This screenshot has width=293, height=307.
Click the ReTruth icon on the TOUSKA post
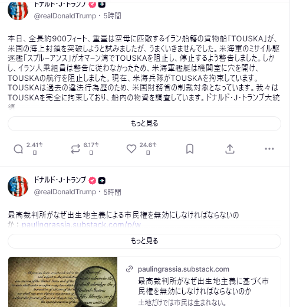(75, 149)
